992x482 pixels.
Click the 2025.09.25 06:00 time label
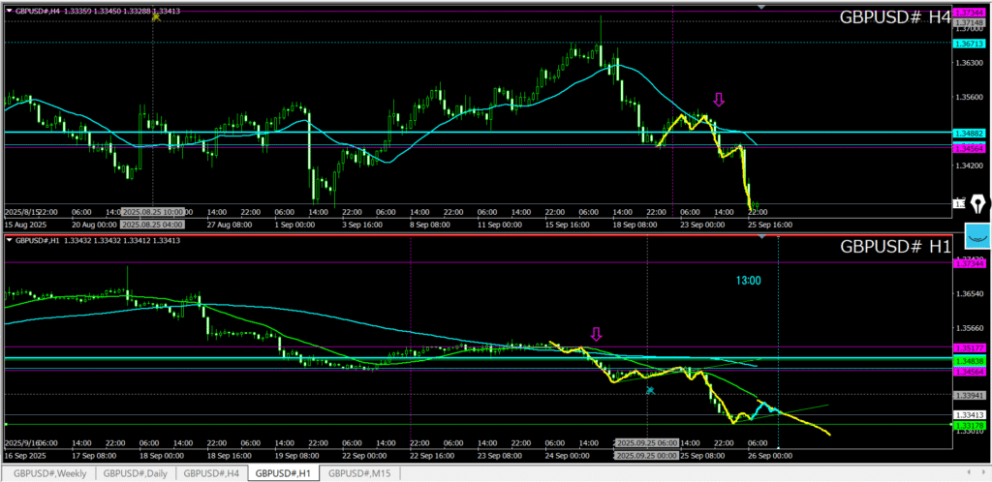pos(646,441)
